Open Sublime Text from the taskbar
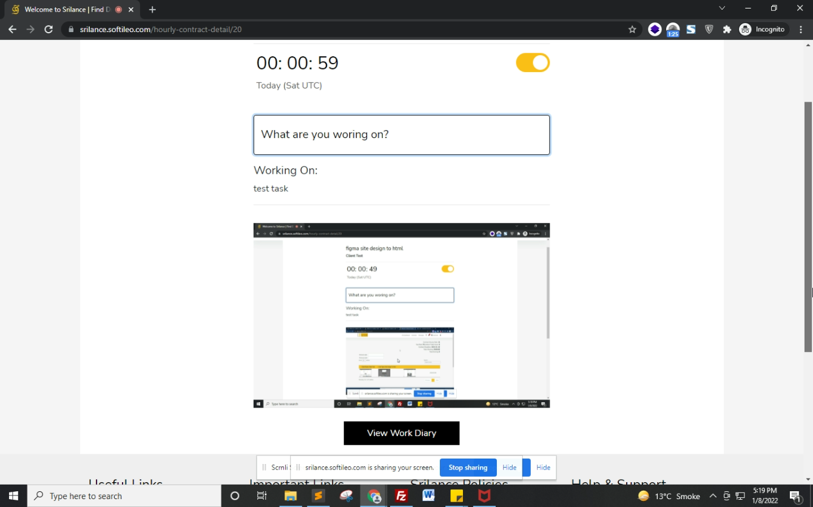 [318, 496]
